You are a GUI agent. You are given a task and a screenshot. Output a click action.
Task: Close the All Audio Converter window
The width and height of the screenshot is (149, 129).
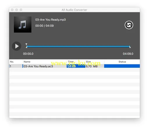[12, 10]
